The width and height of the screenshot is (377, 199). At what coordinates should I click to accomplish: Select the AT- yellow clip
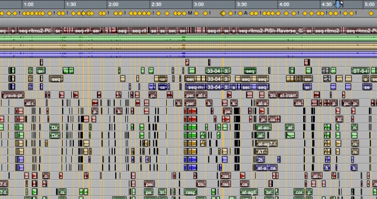(x=262, y=152)
